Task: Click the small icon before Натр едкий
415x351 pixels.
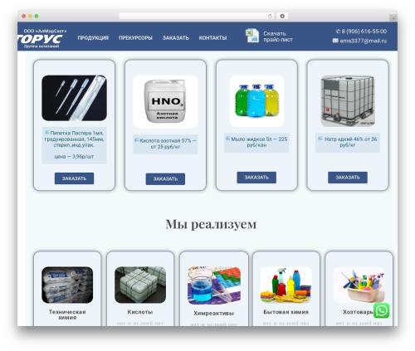Action: tap(320, 139)
